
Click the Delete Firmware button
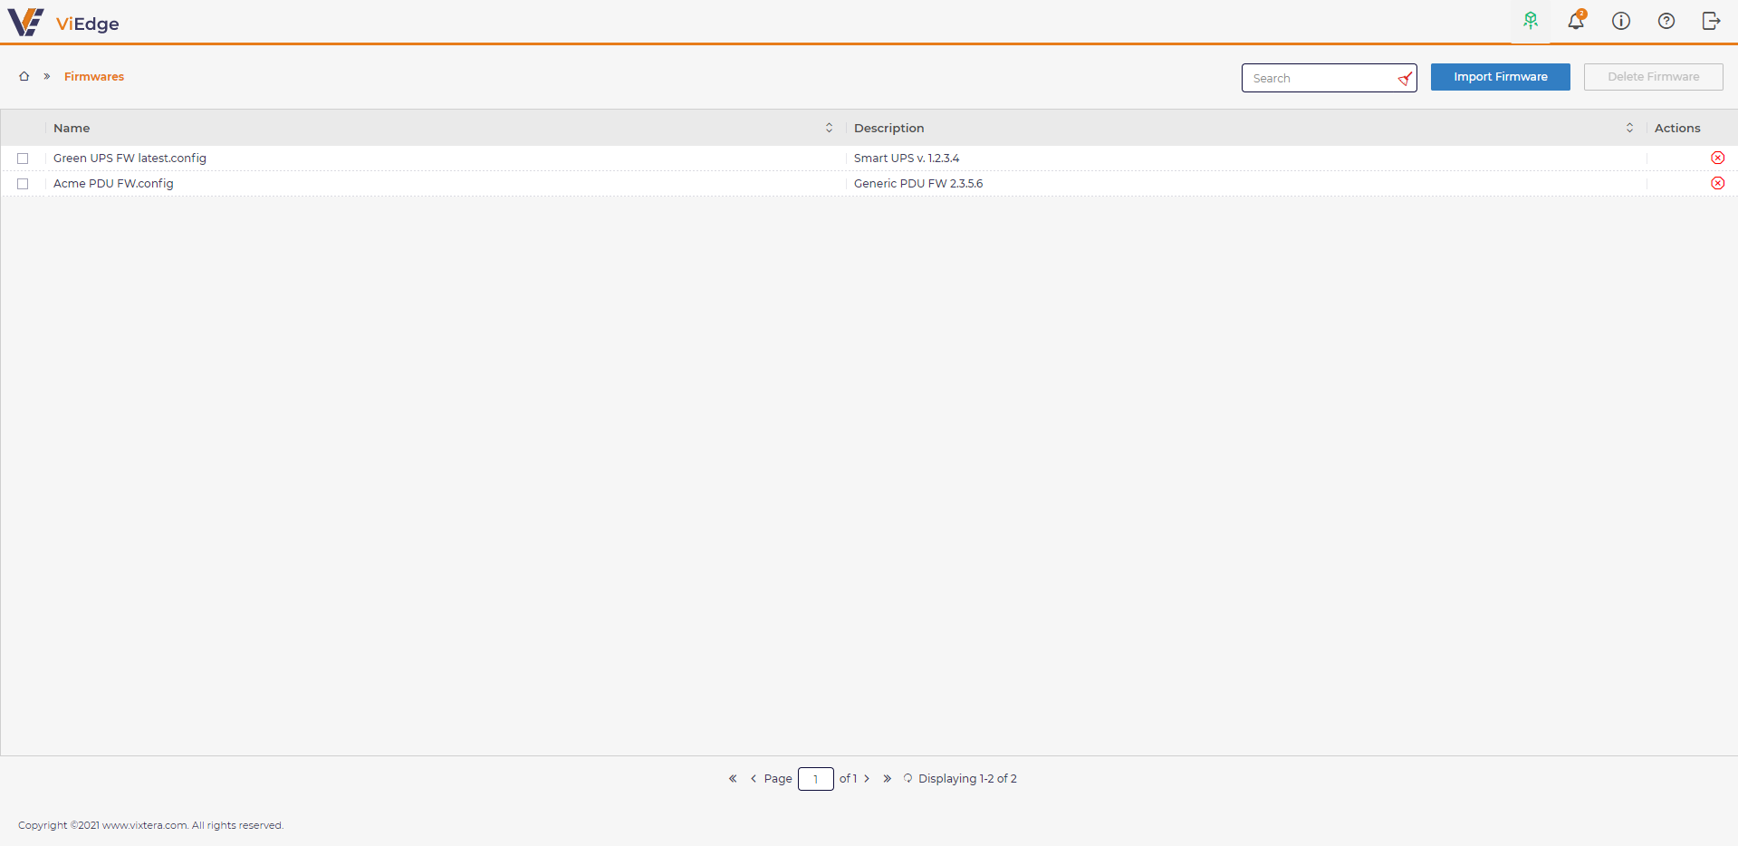tap(1653, 77)
